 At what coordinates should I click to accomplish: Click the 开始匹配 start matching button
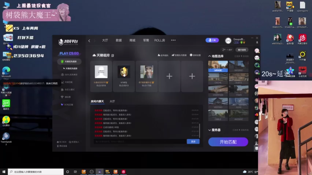[228, 142]
